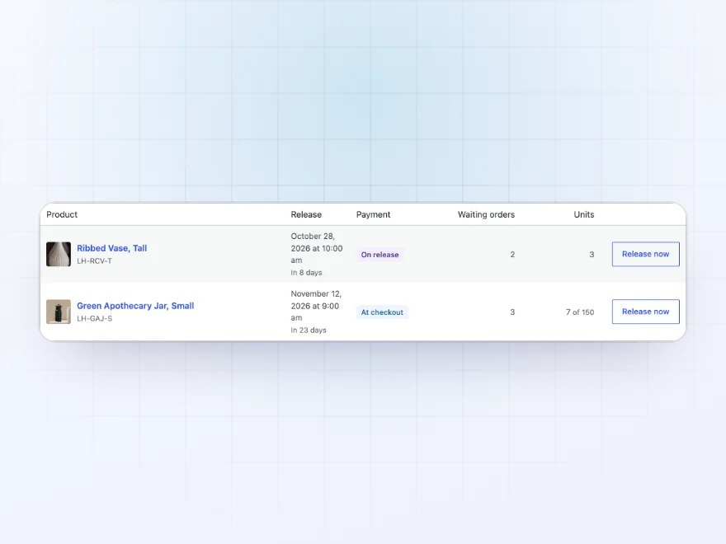Select the Waiting orders column header
This screenshot has width=726, height=544.
click(486, 214)
